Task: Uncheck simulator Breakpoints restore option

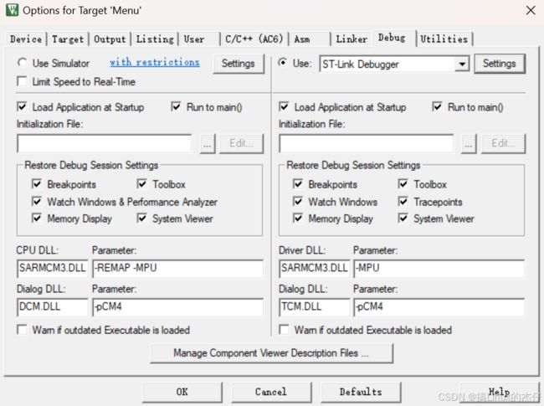Action: click(37, 184)
